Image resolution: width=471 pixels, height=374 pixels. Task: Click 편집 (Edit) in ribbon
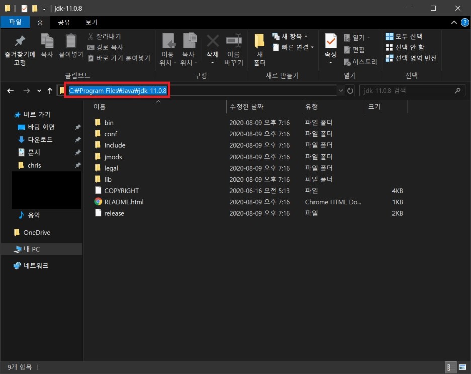tap(354, 50)
